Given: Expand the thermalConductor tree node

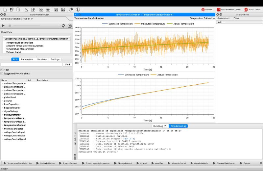Looking at the screenshot, I should point(2,128).
